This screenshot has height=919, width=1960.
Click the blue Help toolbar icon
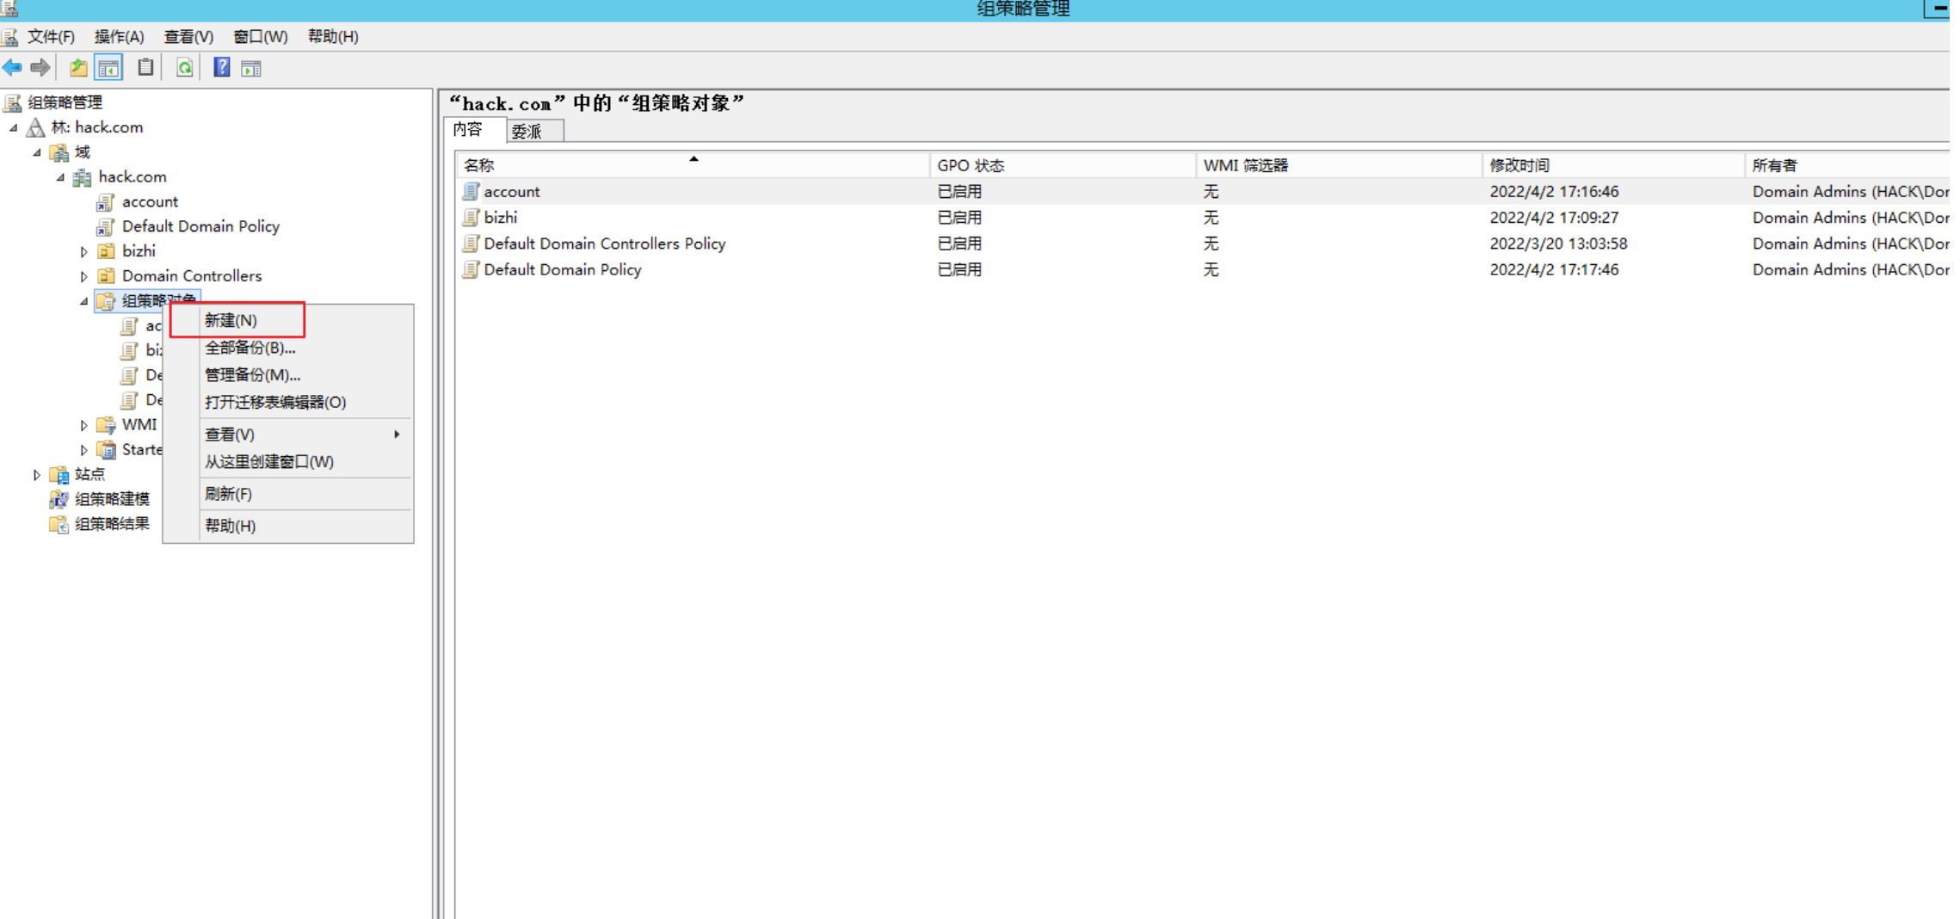pyautogui.click(x=222, y=67)
